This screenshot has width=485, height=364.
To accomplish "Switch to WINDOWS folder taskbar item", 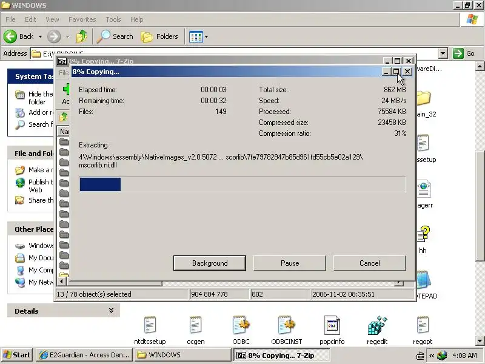I will pyautogui.click(x=182, y=355).
